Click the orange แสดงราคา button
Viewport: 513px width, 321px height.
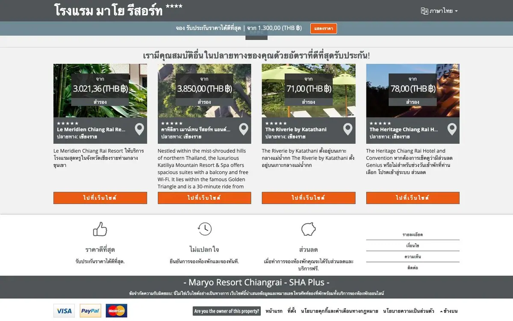click(x=324, y=28)
